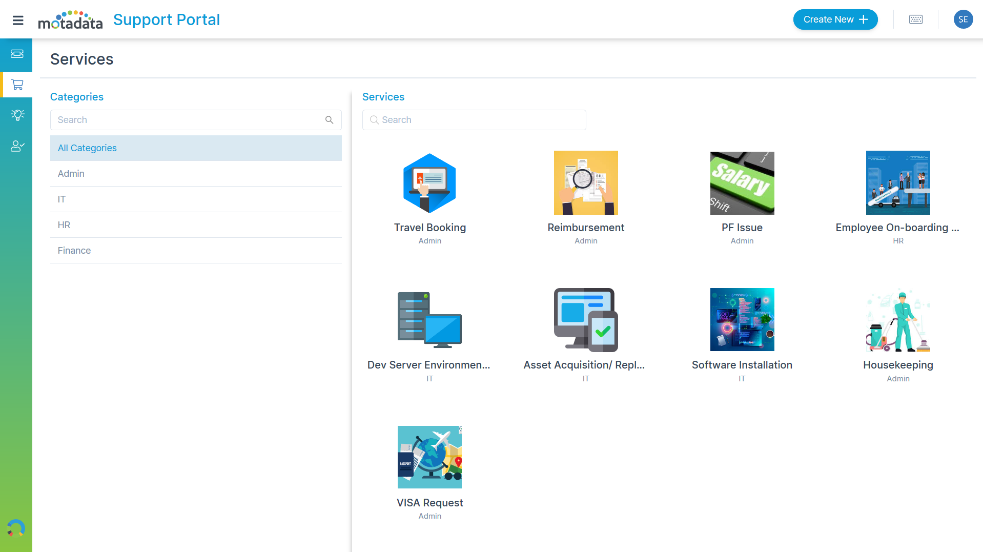The image size is (983, 552).
Task: Open the Travel Booking service
Action: click(x=429, y=228)
